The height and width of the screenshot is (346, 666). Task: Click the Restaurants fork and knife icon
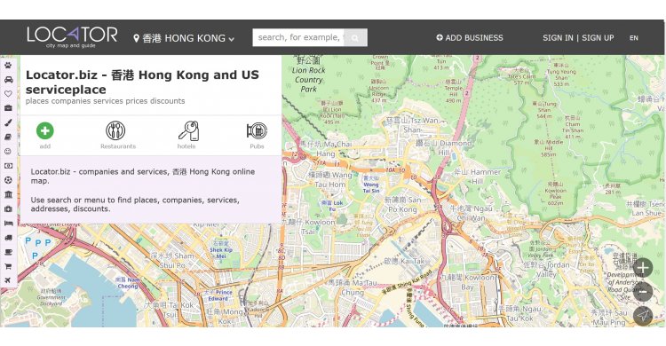pos(115,130)
